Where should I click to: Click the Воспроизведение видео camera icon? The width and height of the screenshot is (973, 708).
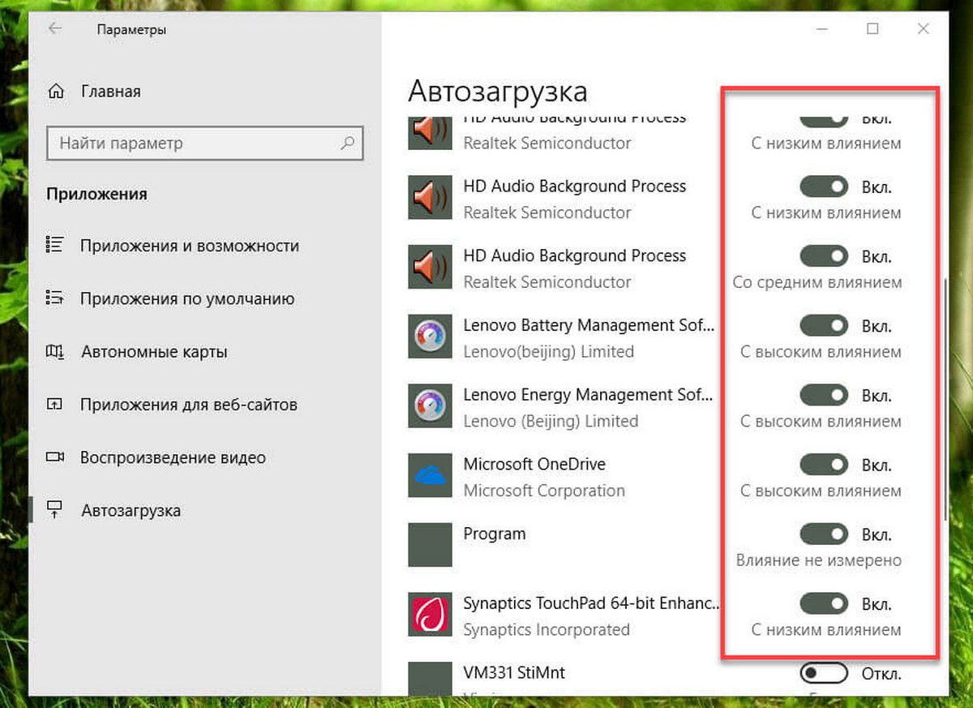[55, 457]
